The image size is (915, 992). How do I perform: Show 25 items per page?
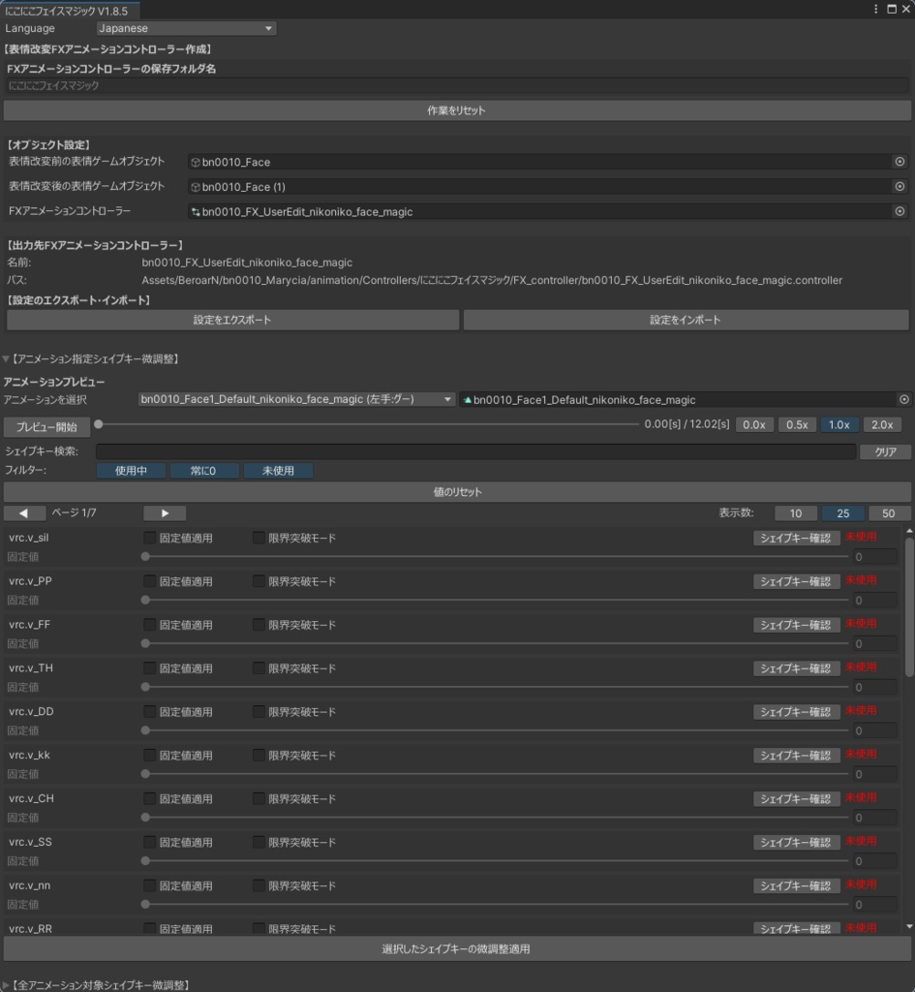843,513
